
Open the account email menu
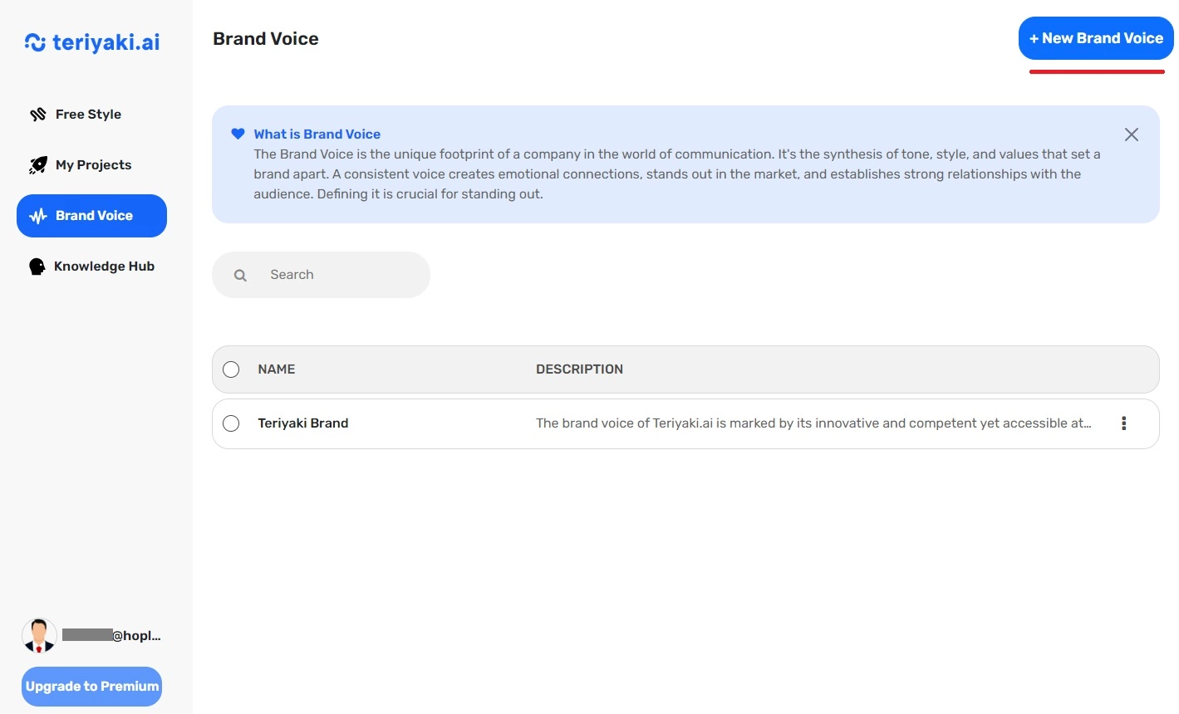111,636
